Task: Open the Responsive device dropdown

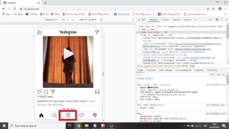Action: (51, 19)
